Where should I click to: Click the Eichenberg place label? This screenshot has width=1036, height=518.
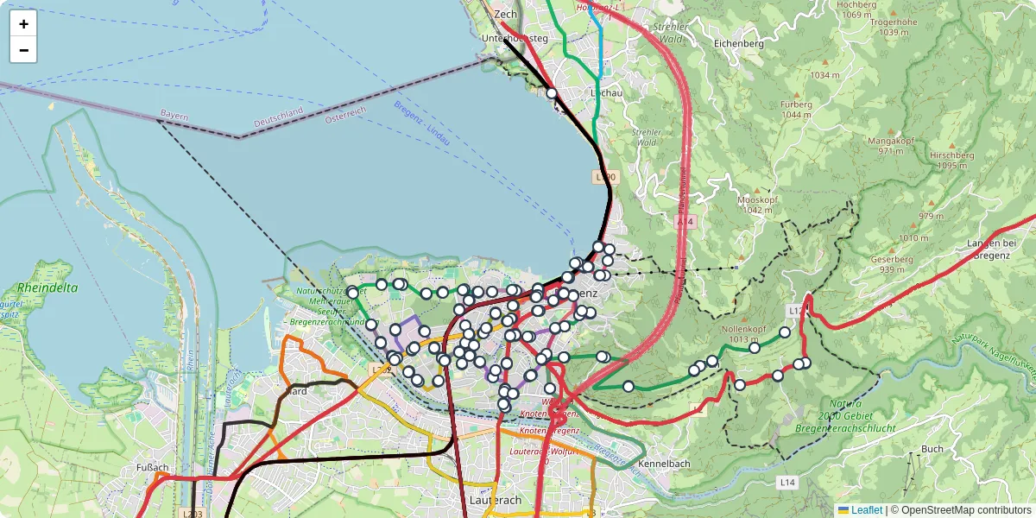coord(739,43)
